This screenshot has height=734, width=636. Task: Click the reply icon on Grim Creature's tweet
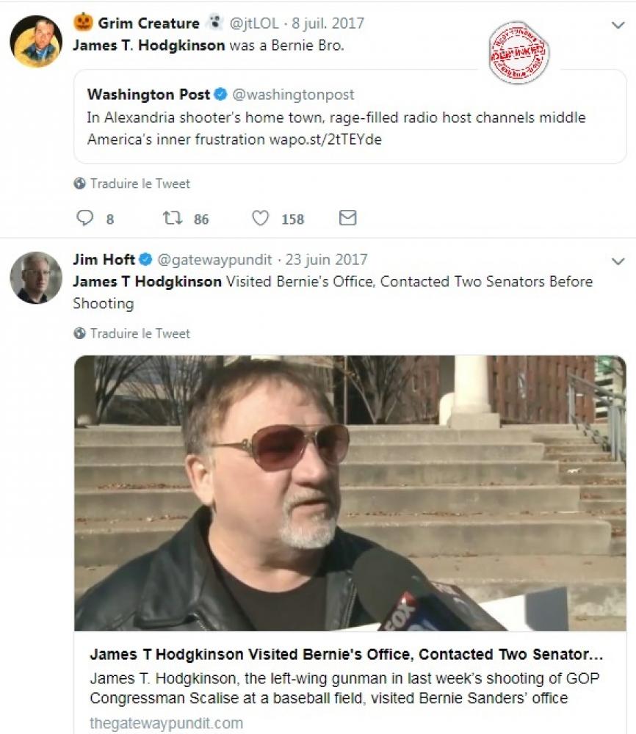pos(85,218)
